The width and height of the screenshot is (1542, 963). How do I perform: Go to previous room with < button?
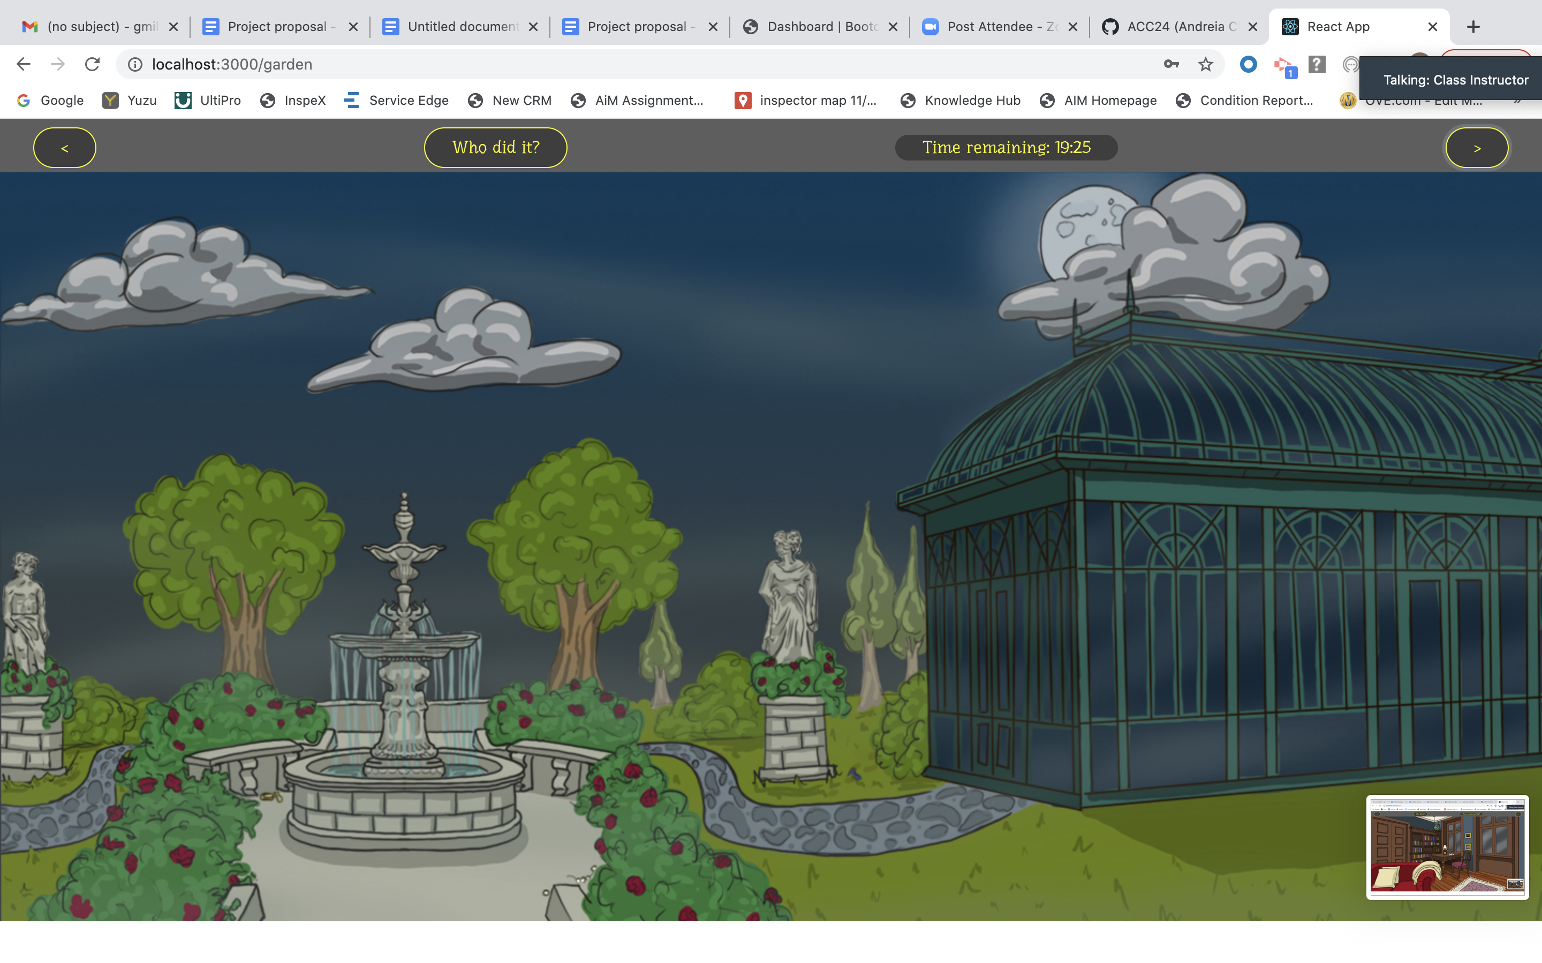coord(64,148)
